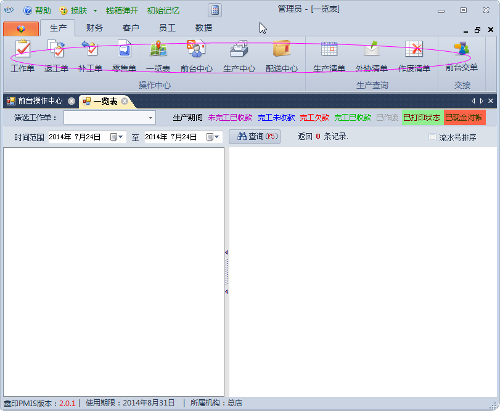Click the 已打印状态 green highlighted label
Image resolution: width=500 pixels, height=411 pixels.
[x=422, y=118]
